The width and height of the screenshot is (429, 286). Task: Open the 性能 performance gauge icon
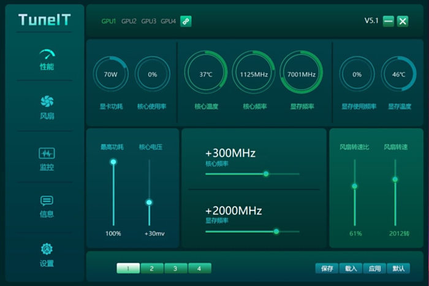47,54
